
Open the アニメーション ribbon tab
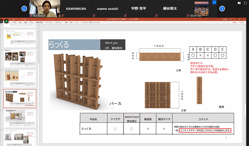coord(49,23)
